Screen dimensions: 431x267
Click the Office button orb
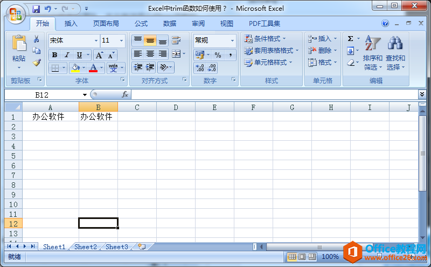pos(16,14)
